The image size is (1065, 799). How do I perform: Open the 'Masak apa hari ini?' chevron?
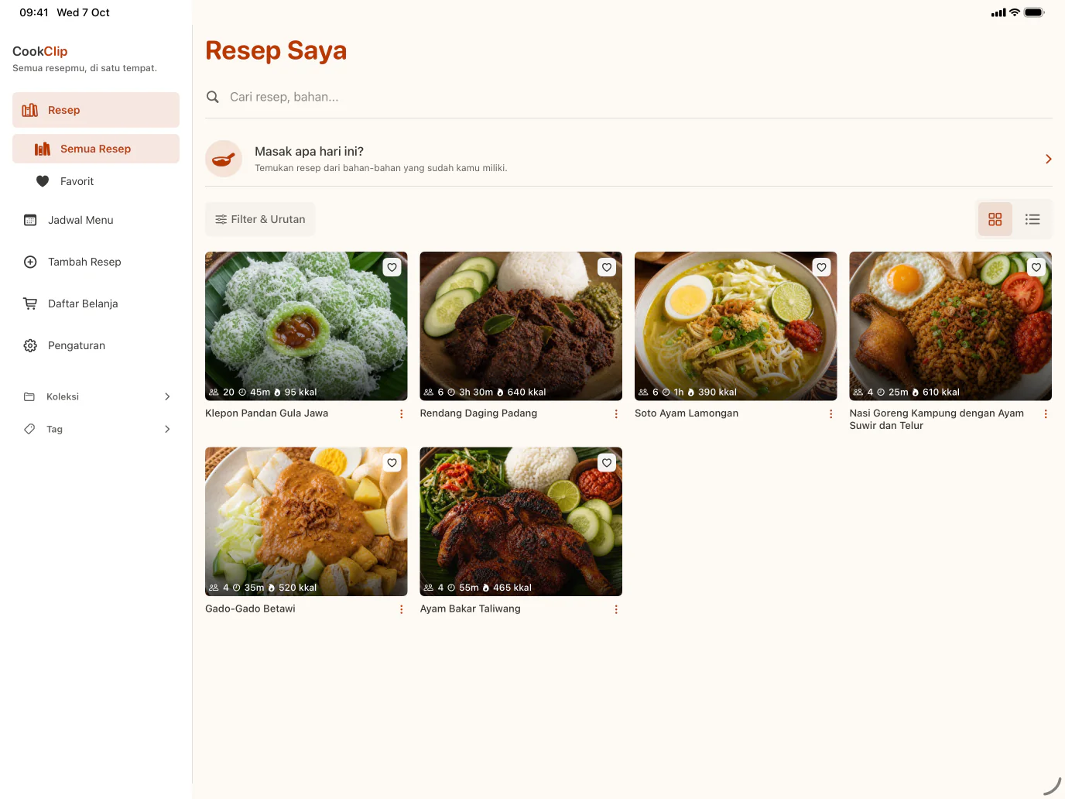pyautogui.click(x=1048, y=159)
